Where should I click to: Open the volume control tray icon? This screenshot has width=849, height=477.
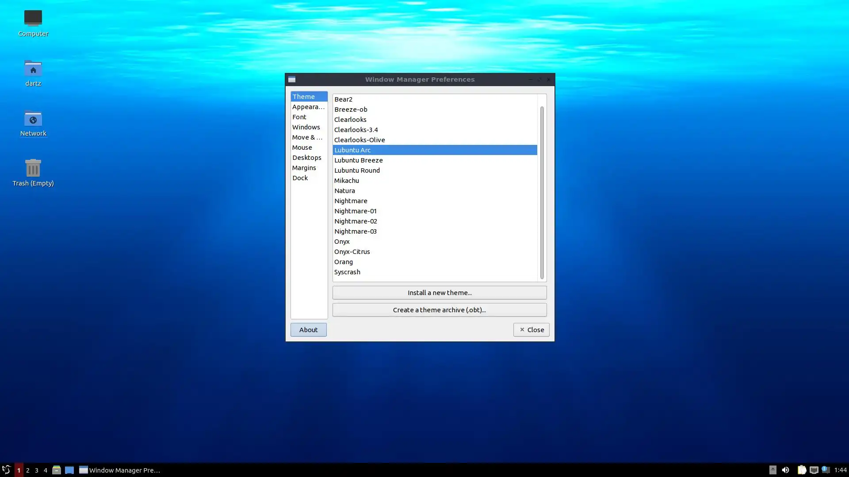pos(785,470)
